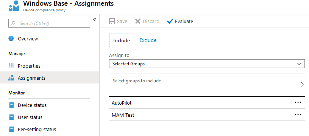309x136 pixels.
Task: Click the Assign to label
Action: pyautogui.click(x=119, y=56)
